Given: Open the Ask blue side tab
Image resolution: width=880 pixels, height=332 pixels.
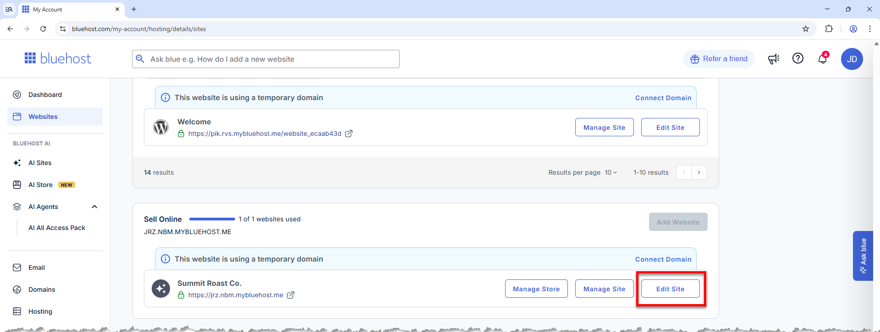Looking at the screenshot, I should click(x=863, y=256).
